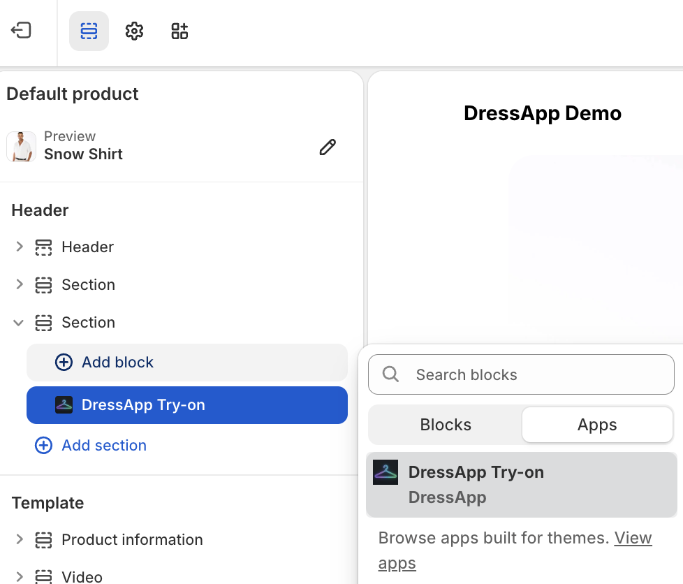Open the app embeds icon
Image resolution: width=683 pixels, height=584 pixels.
click(179, 31)
